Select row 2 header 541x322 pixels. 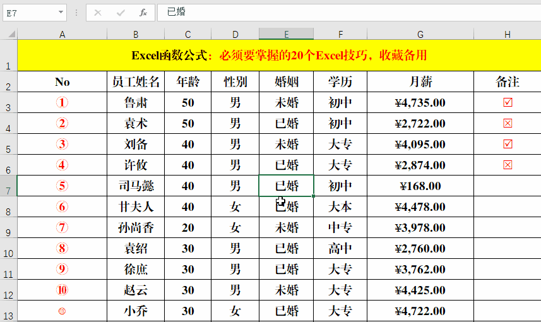tap(8, 82)
